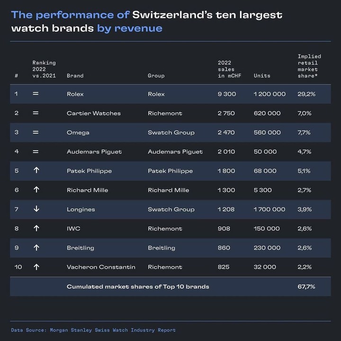341x341 pixels.
Task: Click Swatch Group in the Omega row
Action: [x=171, y=133]
